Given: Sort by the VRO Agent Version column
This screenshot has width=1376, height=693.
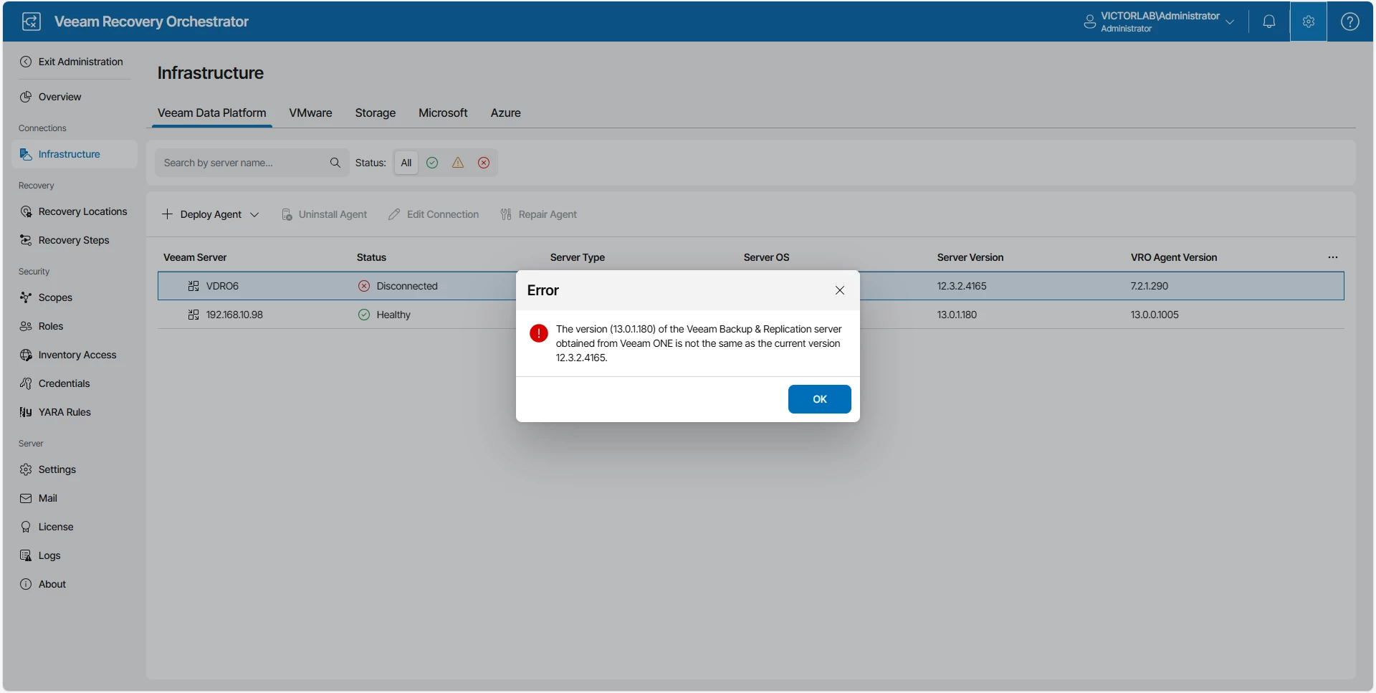Looking at the screenshot, I should click(1174, 257).
